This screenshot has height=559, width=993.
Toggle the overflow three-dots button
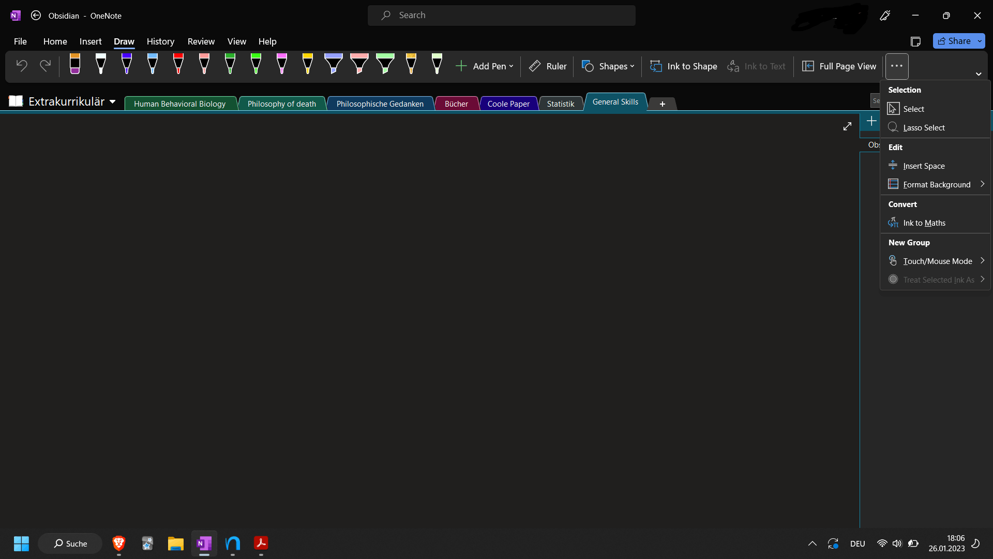897,66
